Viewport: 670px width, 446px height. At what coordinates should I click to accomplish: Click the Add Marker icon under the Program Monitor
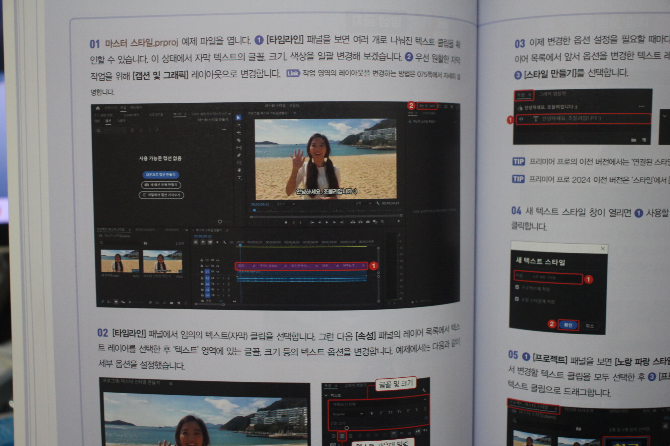tap(286, 222)
